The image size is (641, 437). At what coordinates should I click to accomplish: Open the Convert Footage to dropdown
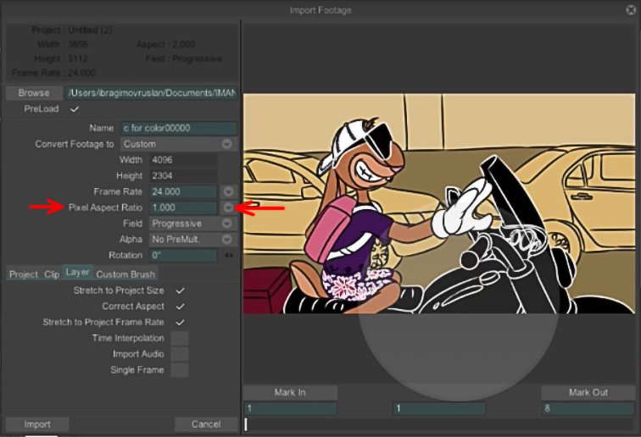pos(179,144)
